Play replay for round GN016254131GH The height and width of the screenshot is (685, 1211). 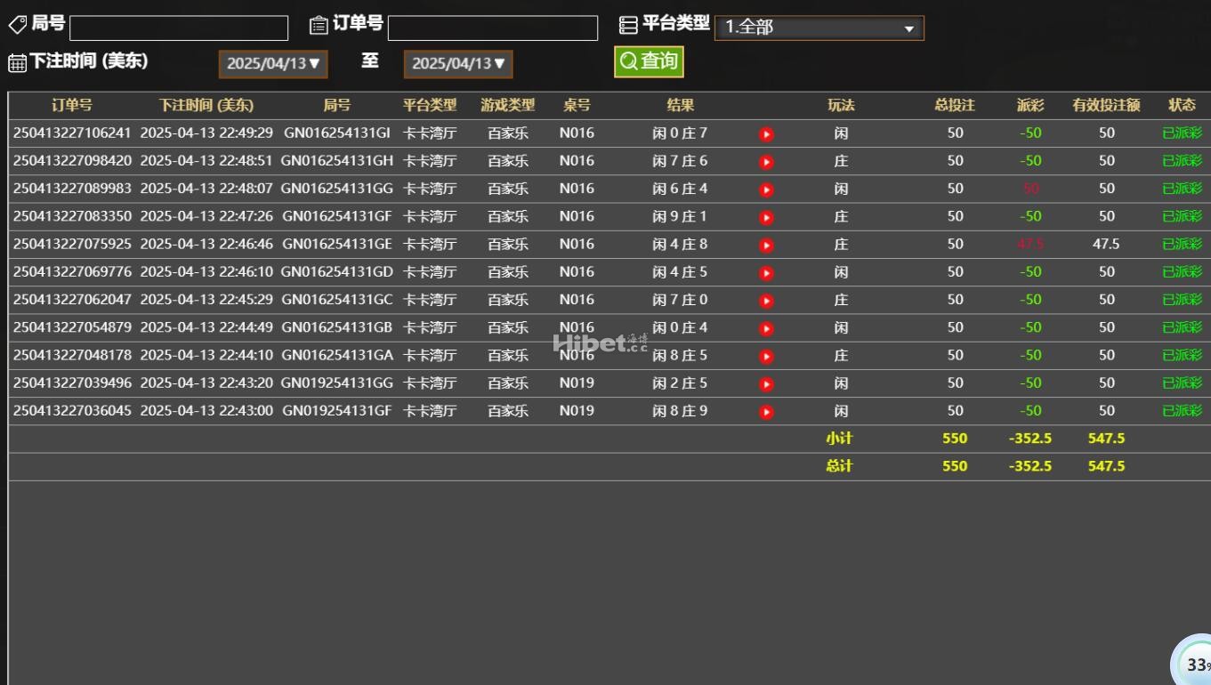766,162
